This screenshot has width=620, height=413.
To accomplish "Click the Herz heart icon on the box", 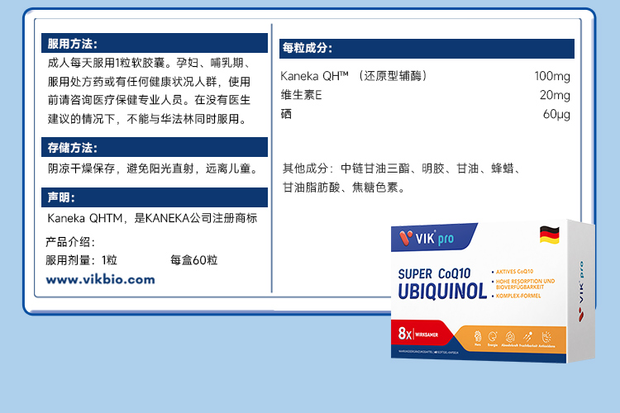I will click(x=478, y=337).
